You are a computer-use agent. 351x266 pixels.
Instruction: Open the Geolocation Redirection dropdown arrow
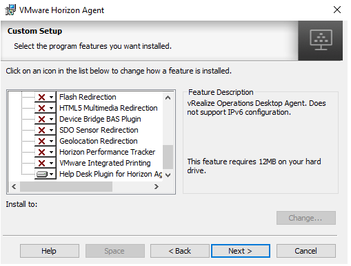(52, 141)
